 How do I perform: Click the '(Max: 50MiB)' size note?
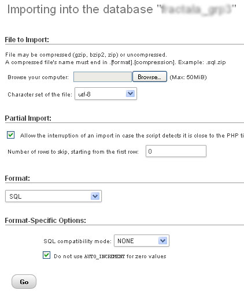click(188, 77)
